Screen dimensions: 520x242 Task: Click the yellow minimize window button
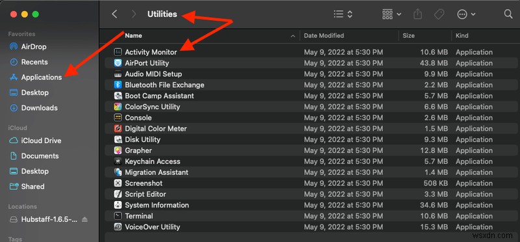pos(25,14)
